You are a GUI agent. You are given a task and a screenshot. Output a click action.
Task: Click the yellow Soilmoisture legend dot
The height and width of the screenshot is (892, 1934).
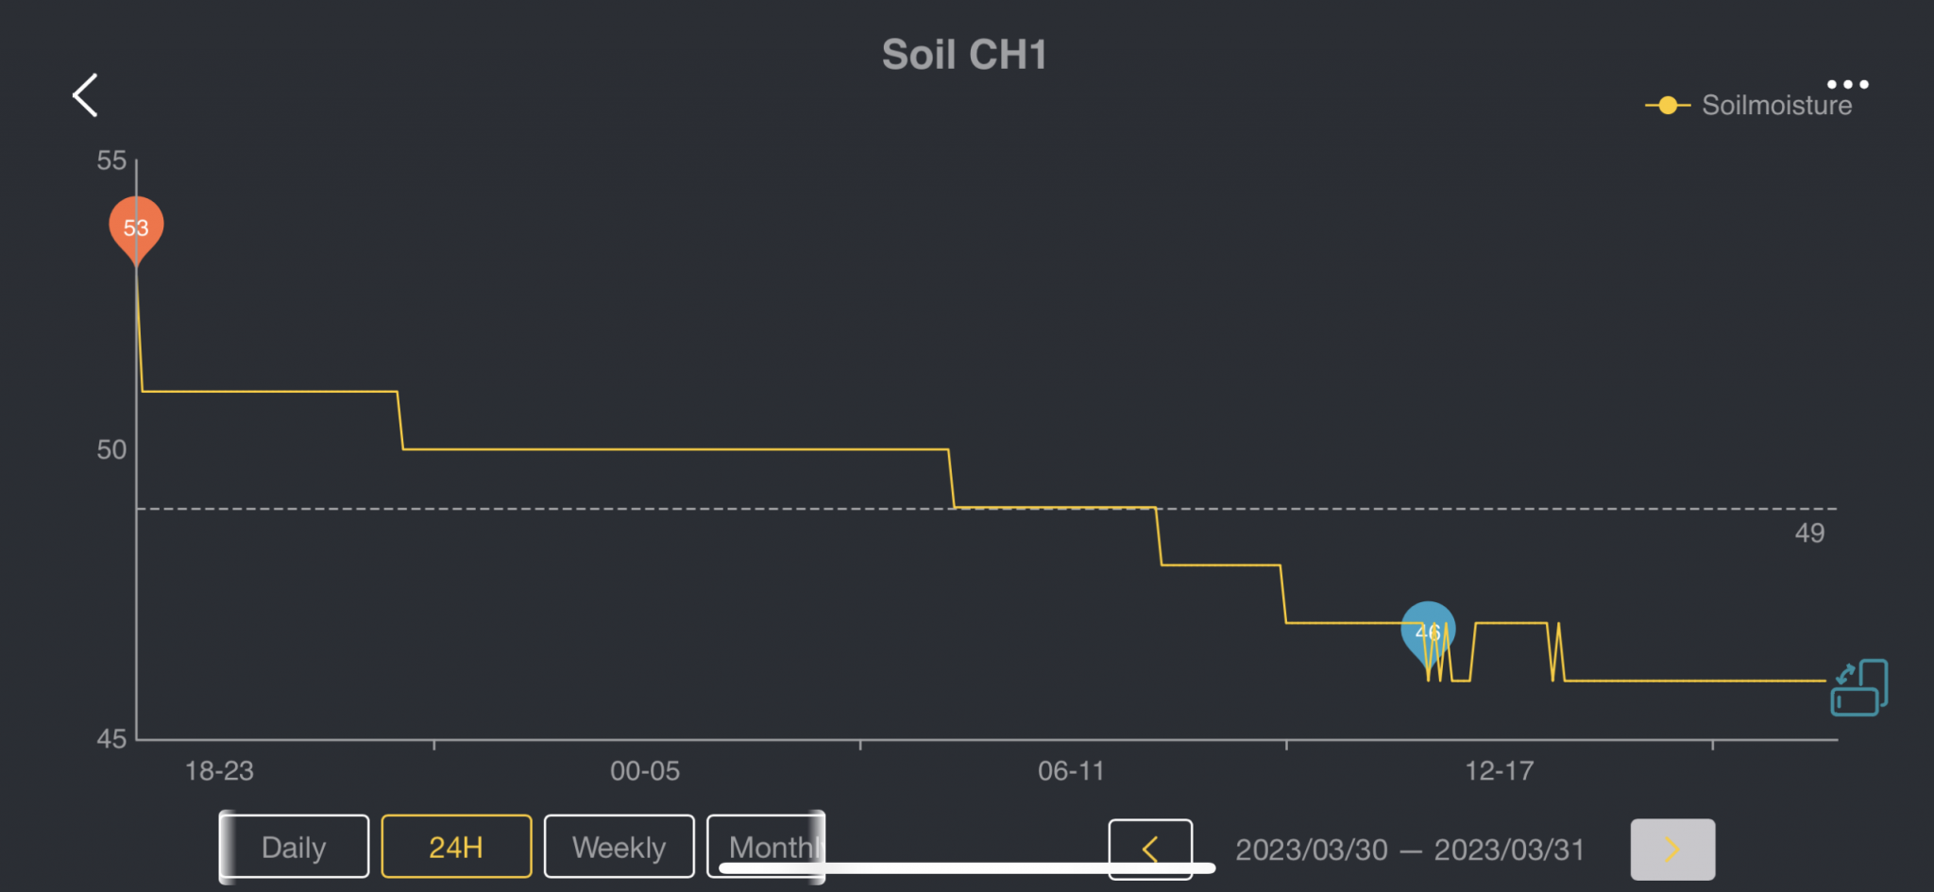pyautogui.click(x=1668, y=106)
